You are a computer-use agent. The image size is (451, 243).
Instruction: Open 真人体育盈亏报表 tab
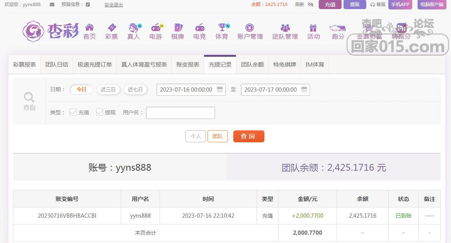coord(144,64)
